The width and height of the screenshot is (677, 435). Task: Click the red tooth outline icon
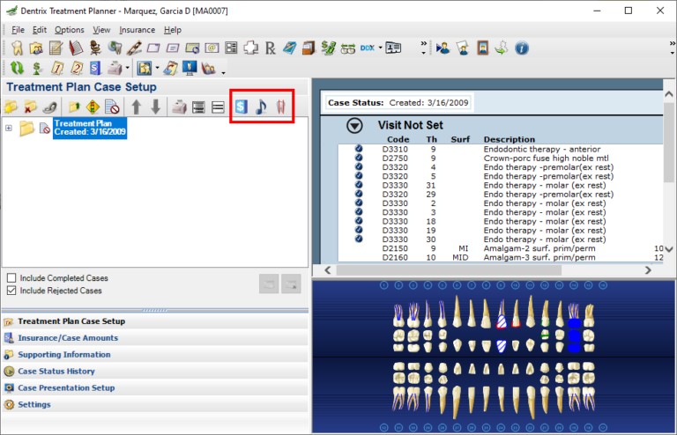click(x=281, y=107)
